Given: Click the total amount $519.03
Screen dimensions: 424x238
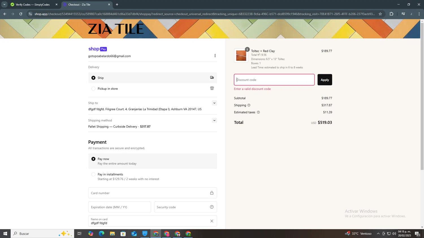Looking at the screenshot, I should pos(325,122).
